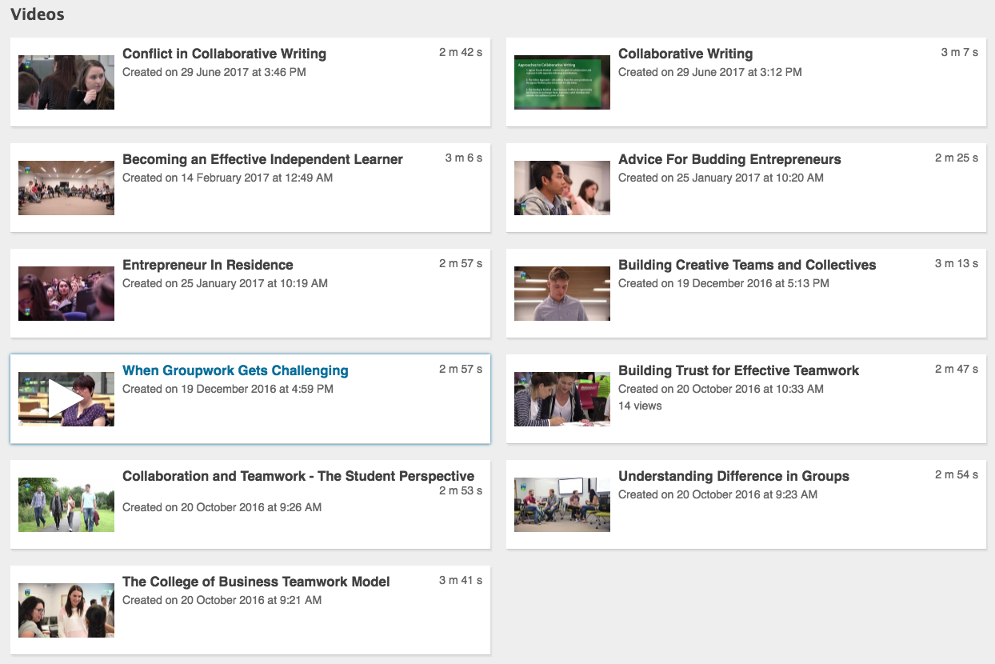995x664 pixels.
Task: Open the When Groupwork Gets Challenging video link
Action: coord(234,370)
